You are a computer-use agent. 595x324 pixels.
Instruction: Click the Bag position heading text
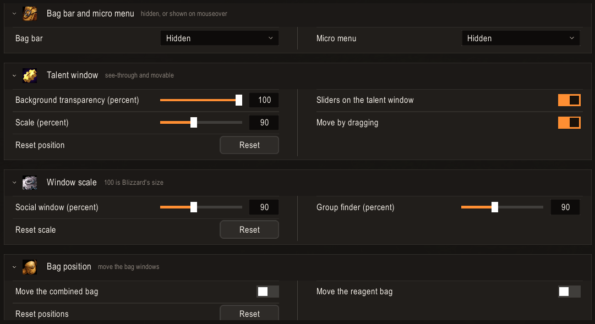coord(69,267)
